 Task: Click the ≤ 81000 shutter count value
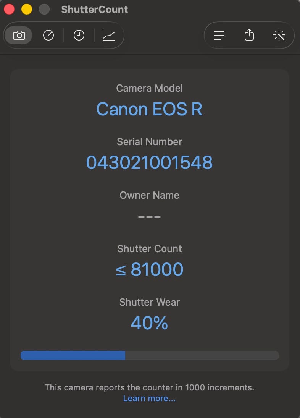(149, 270)
